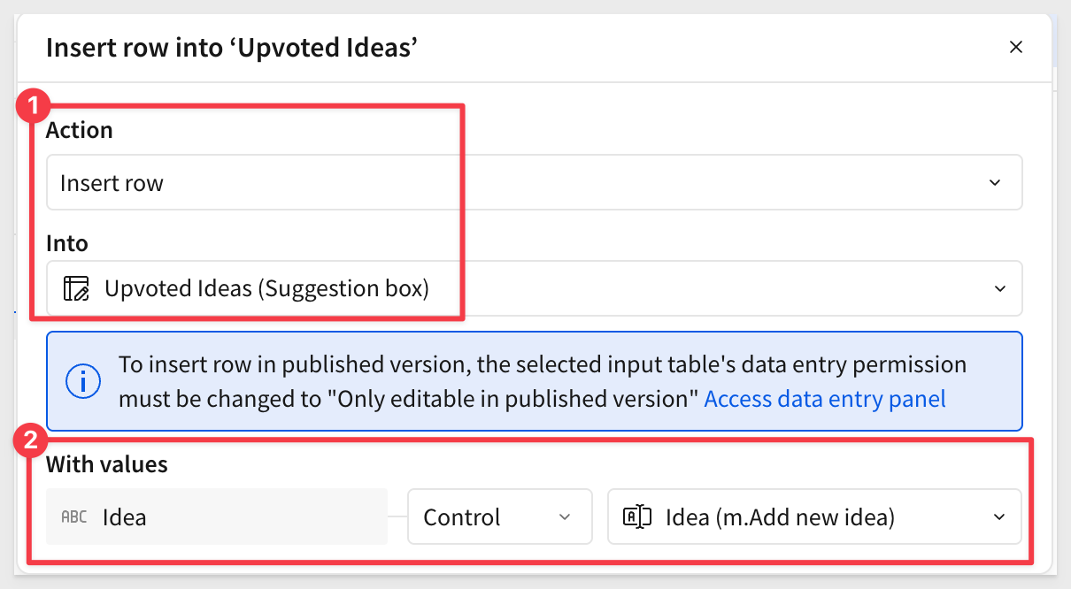Click the blue info circle icon

pyautogui.click(x=83, y=381)
